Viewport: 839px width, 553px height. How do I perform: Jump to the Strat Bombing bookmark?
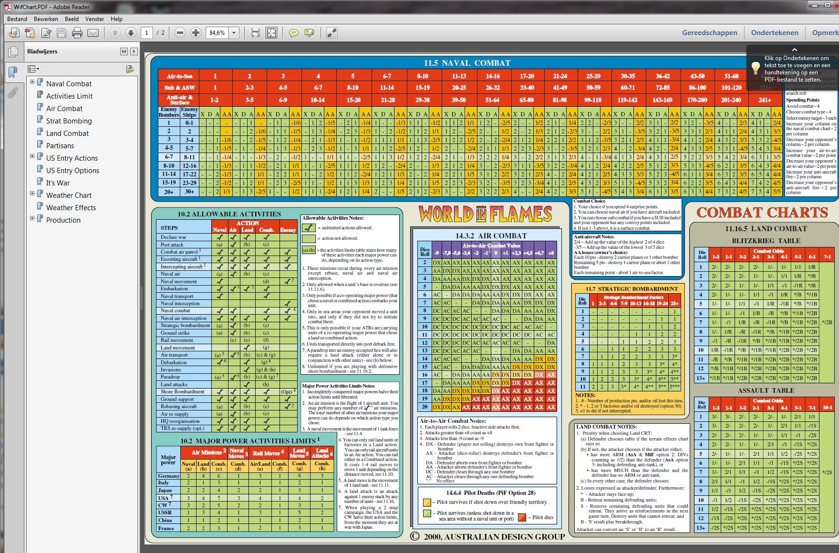tap(69, 121)
